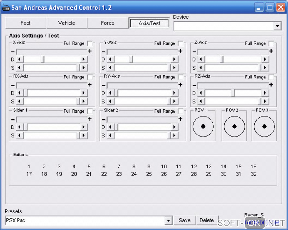Click button number 17 indicator
This screenshot has height=230, width=288.
[x=29, y=174]
